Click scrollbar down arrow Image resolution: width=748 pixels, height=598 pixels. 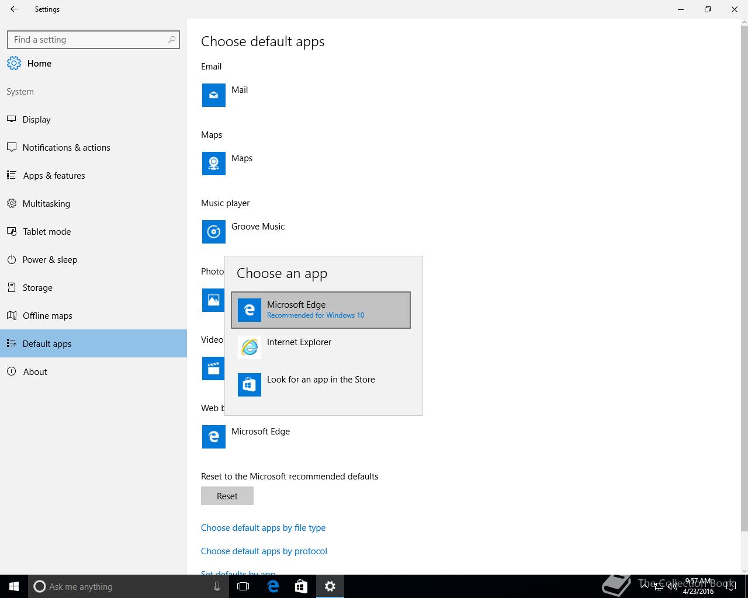pyautogui.click(x=744, y=571)
